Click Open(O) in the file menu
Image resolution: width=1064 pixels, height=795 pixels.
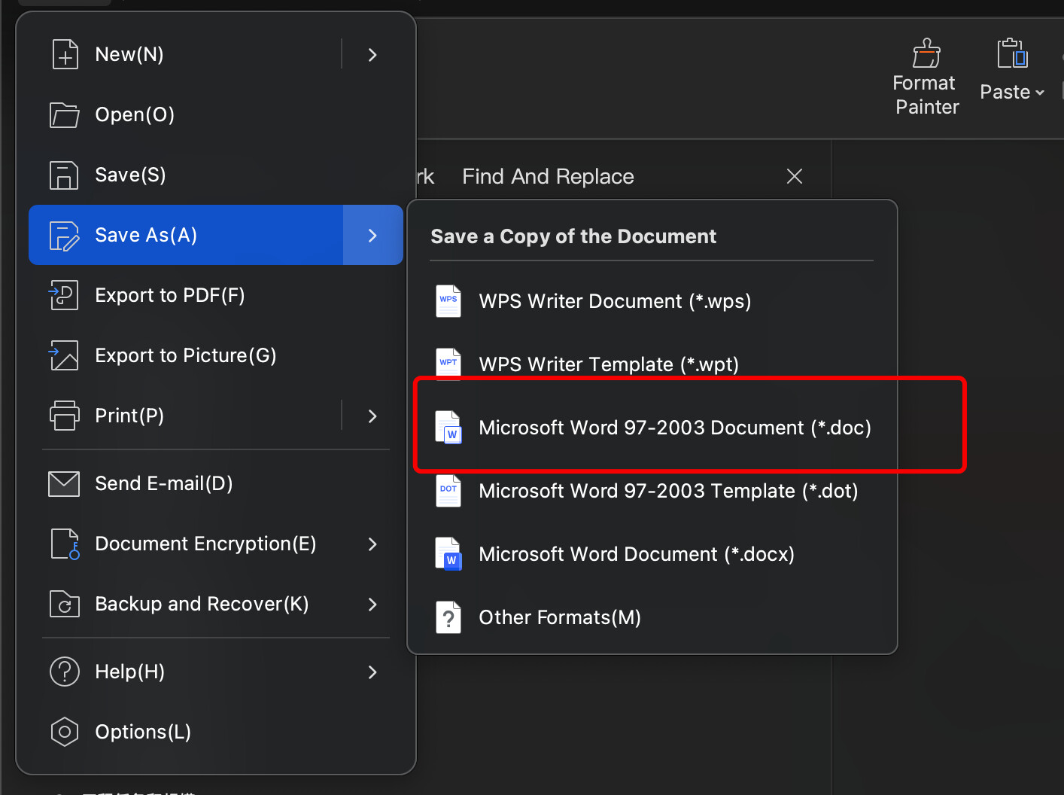(x=135, y=114)
